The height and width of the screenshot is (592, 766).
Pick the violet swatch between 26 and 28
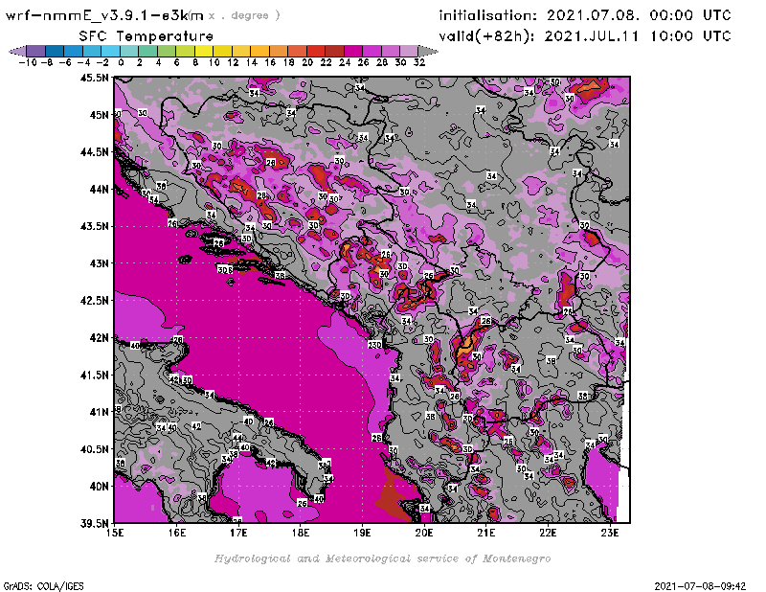(x=372, y=51)
